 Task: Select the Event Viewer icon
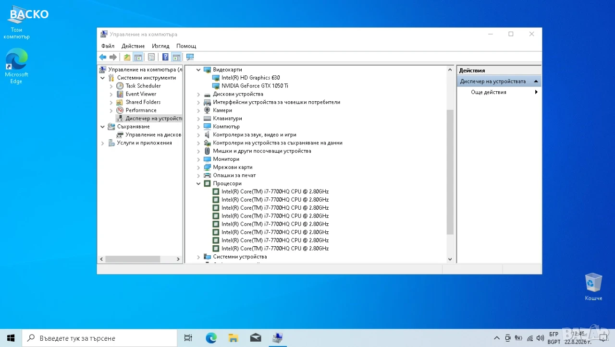click(120, 94)
